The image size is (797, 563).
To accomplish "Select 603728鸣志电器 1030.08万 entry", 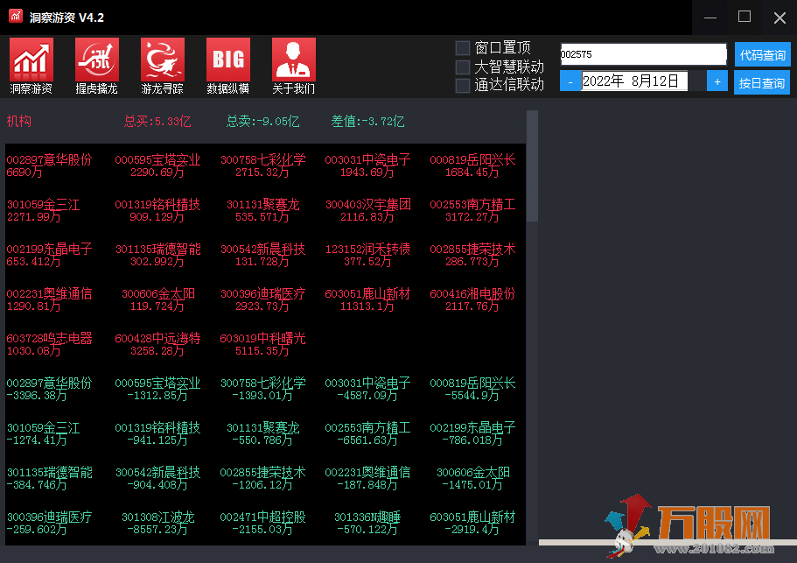I will point(49,345).
